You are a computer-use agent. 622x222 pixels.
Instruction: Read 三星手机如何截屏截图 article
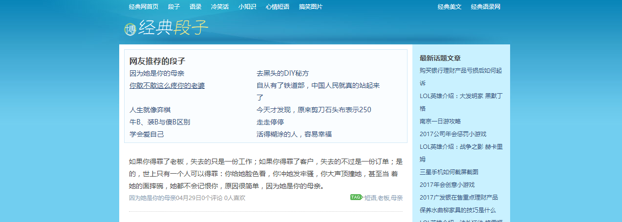pos(449,172)
